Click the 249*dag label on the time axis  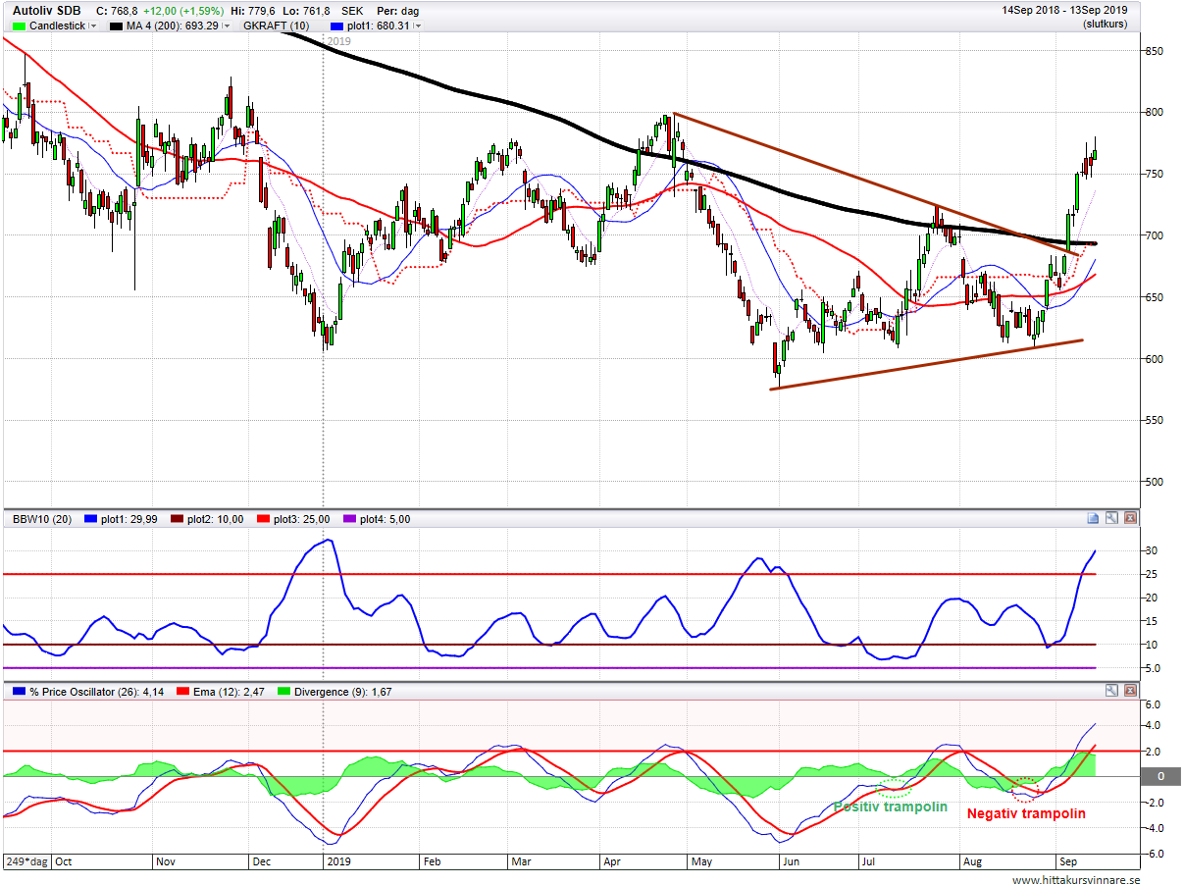point(25,860)
